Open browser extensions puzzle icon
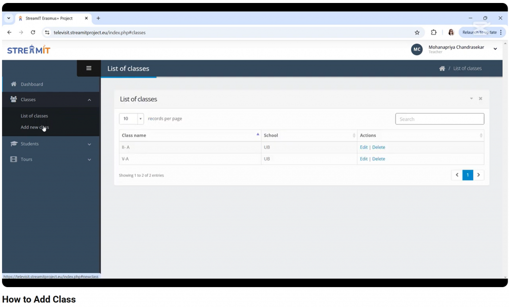This screenshot has width=509, height=307. [433, 32]
